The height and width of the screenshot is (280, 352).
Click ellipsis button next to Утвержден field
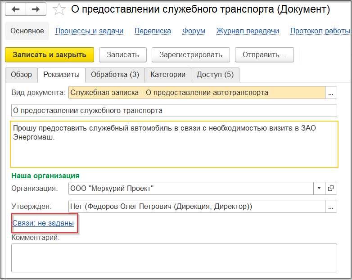[331, 207]
